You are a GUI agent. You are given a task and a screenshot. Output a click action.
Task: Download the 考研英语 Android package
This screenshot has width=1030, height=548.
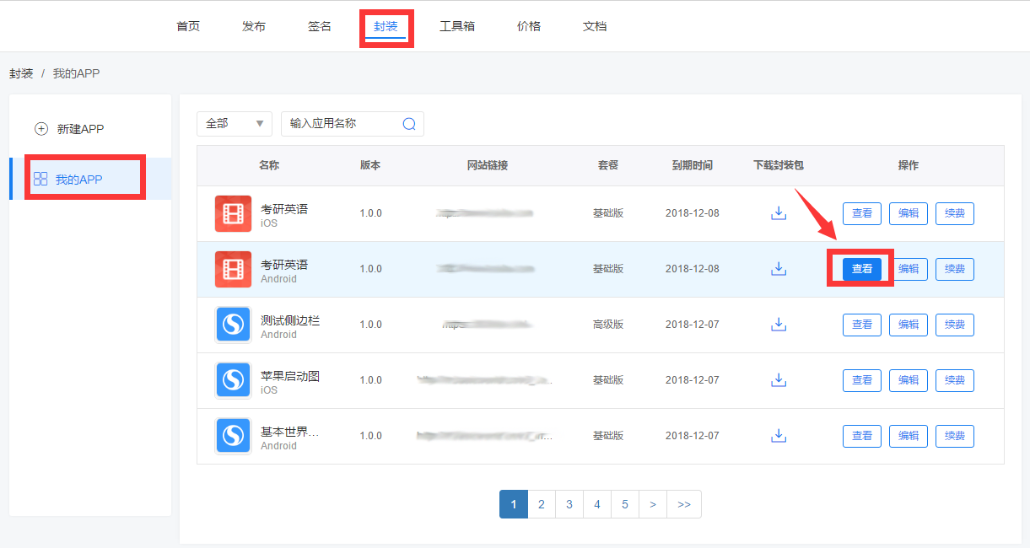click(x=779, y=269)
